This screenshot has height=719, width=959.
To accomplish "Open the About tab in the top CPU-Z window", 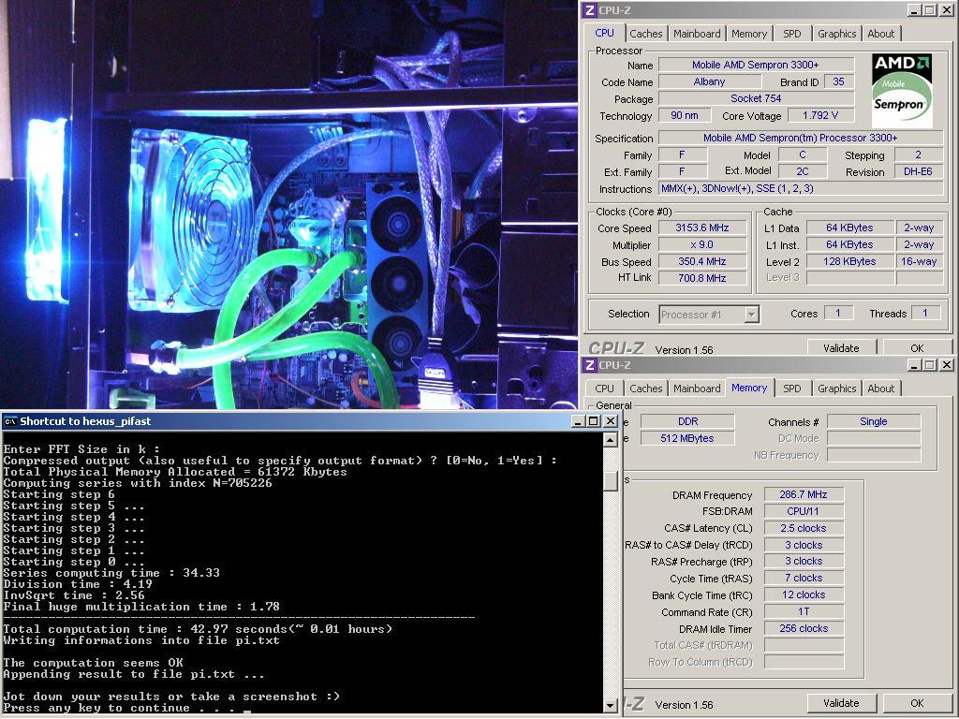I will [x=880, y=34].
